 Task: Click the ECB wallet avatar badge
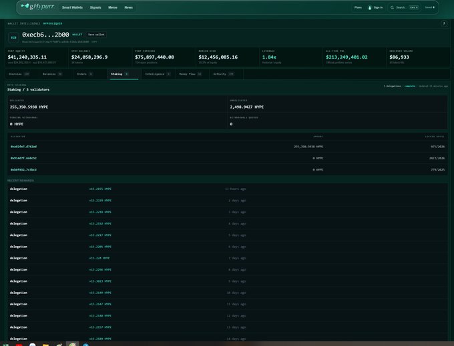tap(13, 37)
